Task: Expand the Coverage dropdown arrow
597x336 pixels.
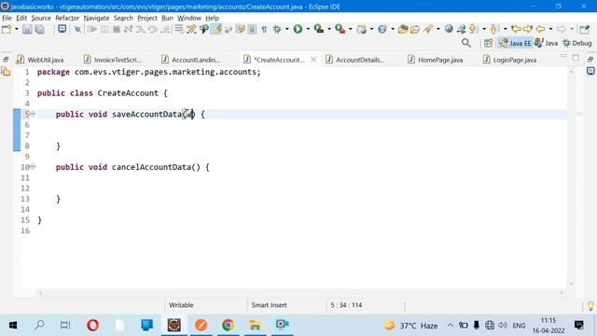Action: click(329, 29)
